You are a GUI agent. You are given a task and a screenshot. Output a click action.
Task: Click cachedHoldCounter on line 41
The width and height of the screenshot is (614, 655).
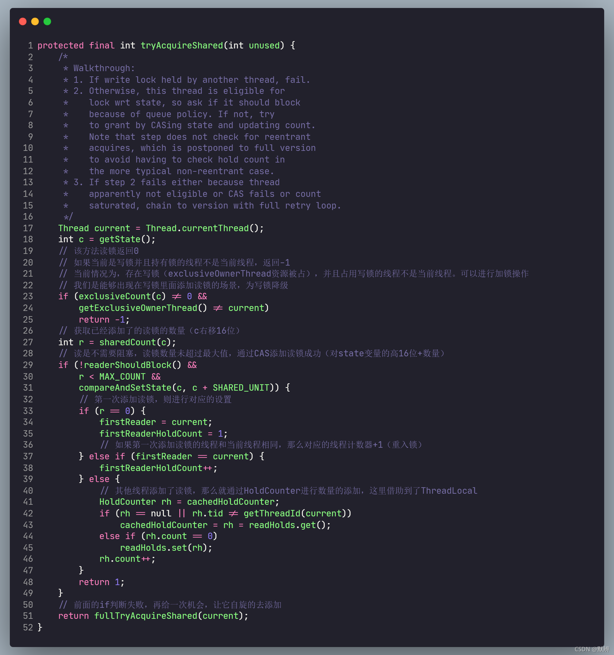point(231,501)
